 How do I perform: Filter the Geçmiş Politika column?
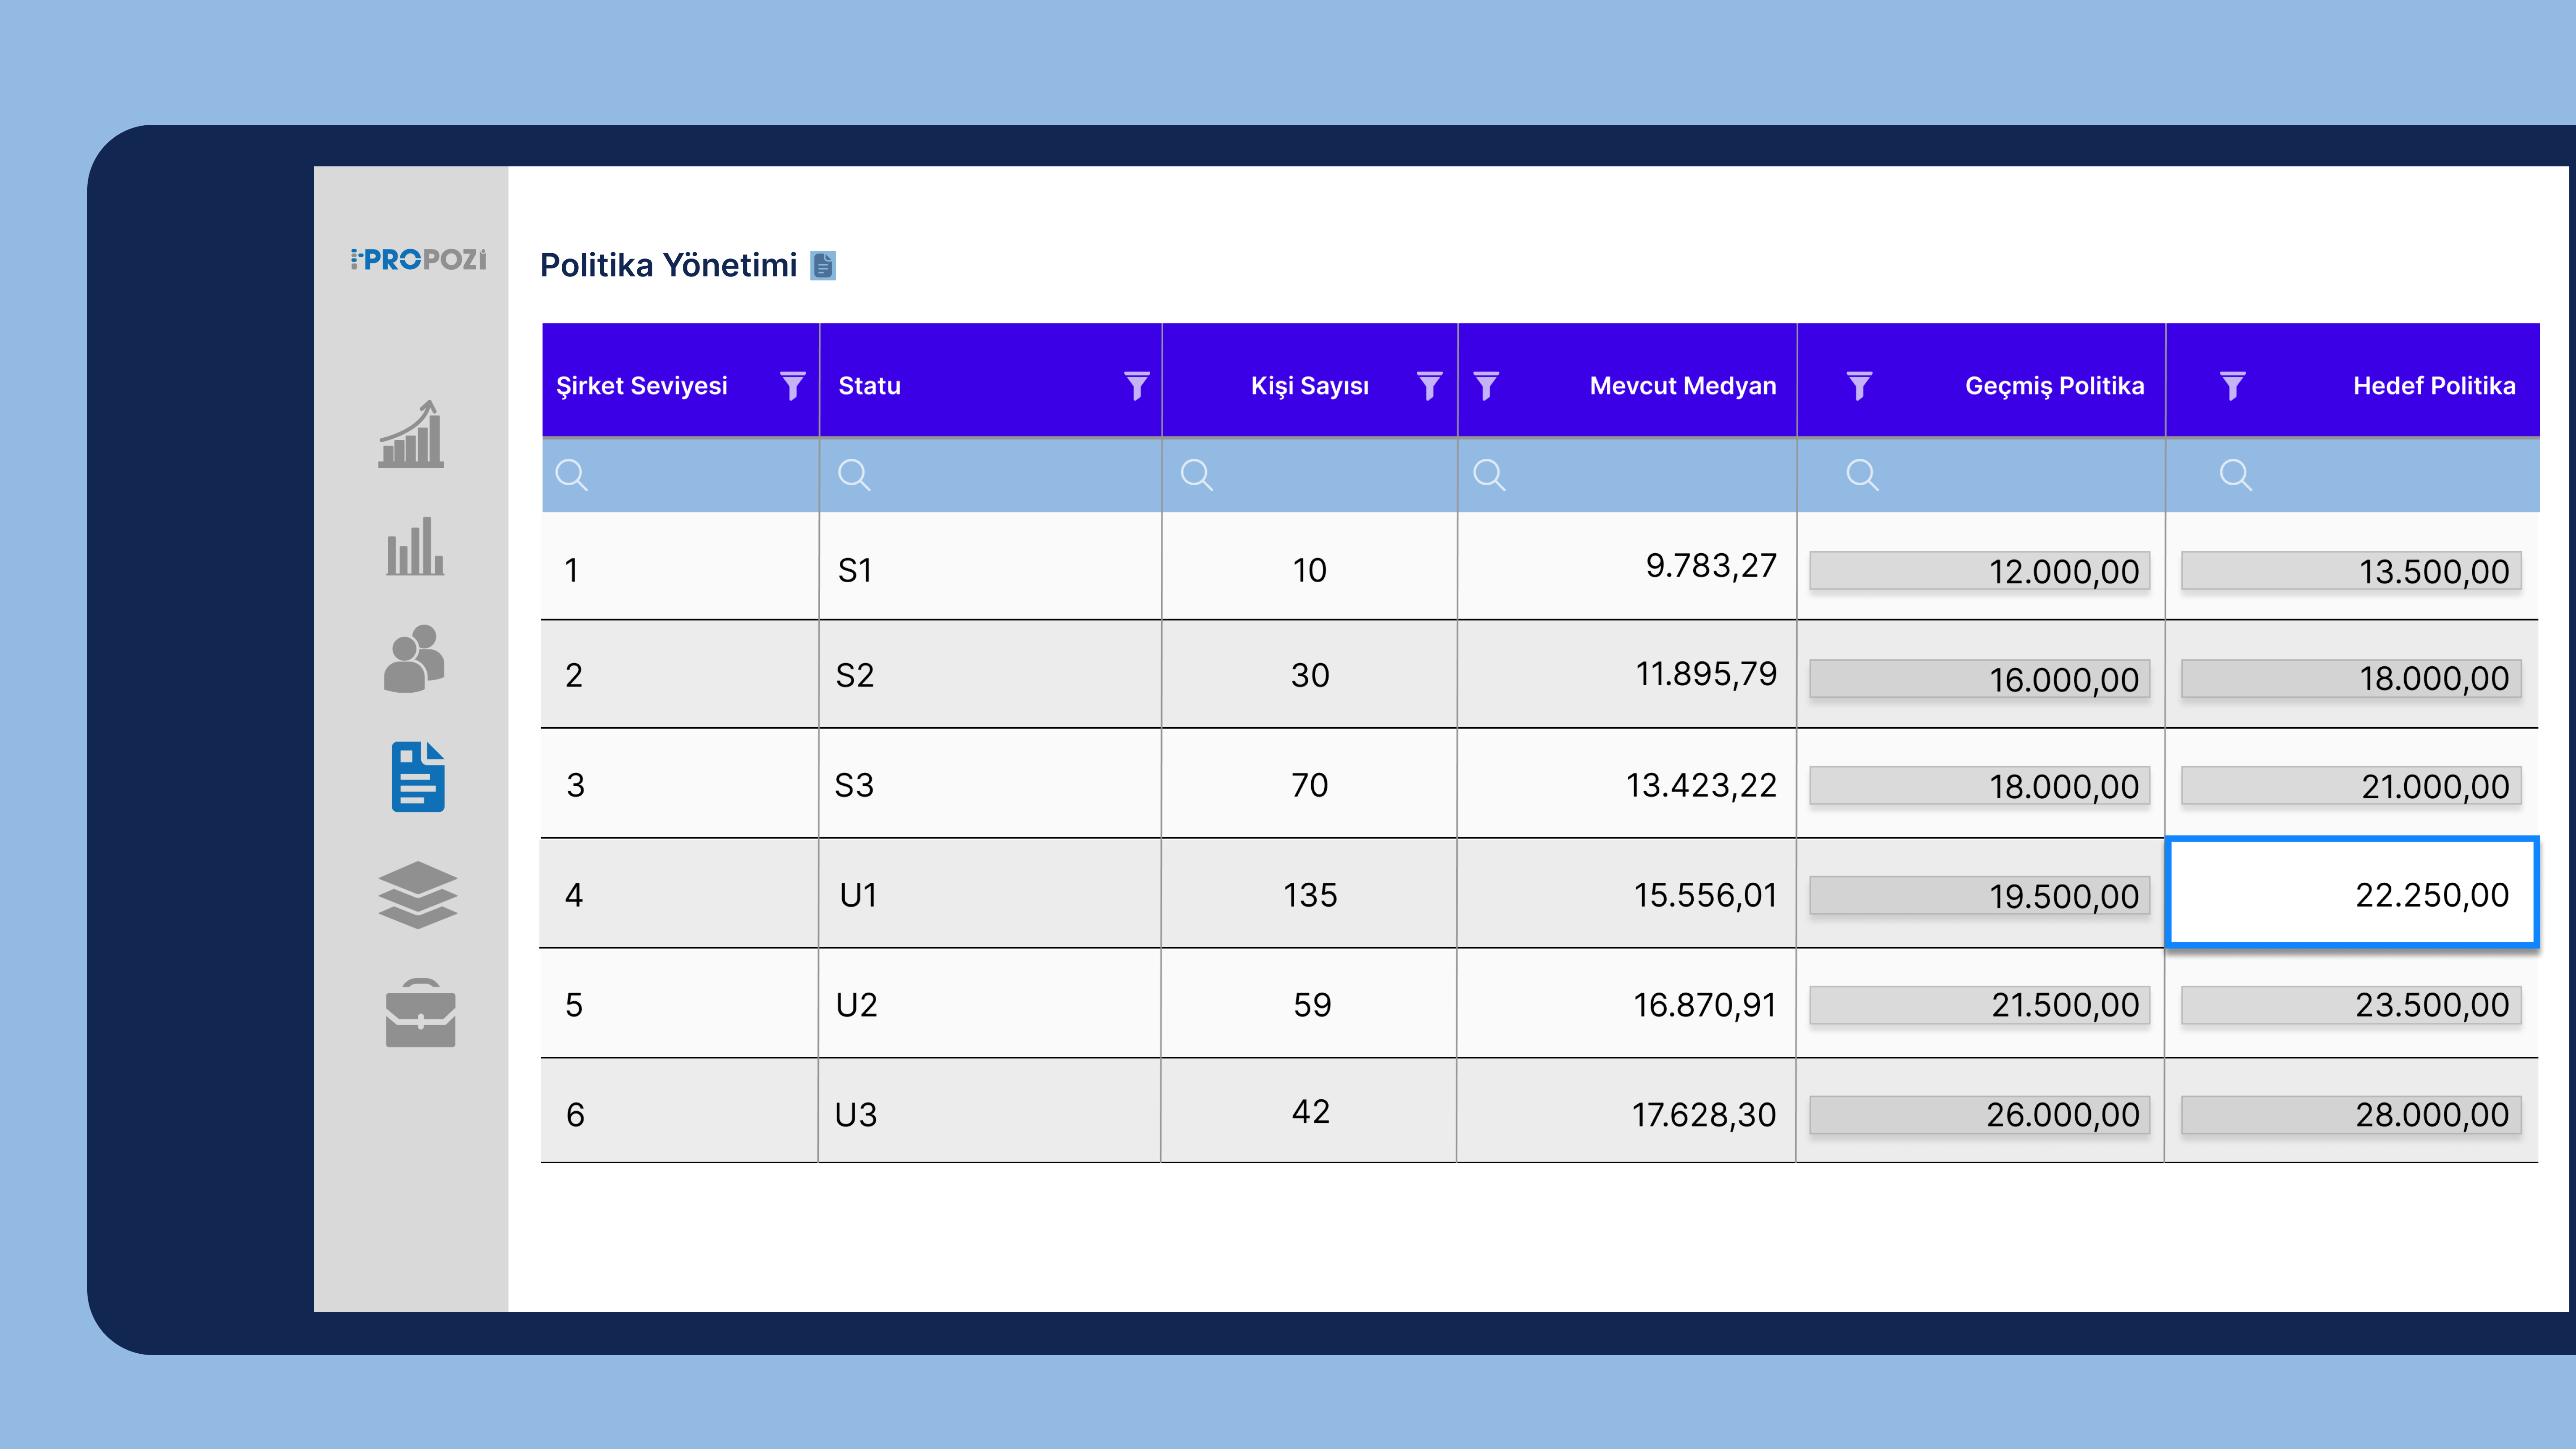[x=1859, y=386]
